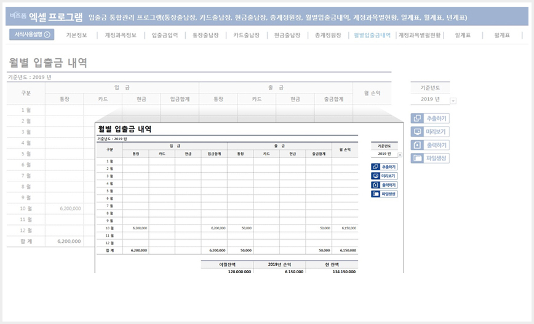Image resolution: width=534 pixels, height=324 pixels.
Task: Click dark-blue 출력하기 icon in enlarged preview
Action: (x=375, y=185)
